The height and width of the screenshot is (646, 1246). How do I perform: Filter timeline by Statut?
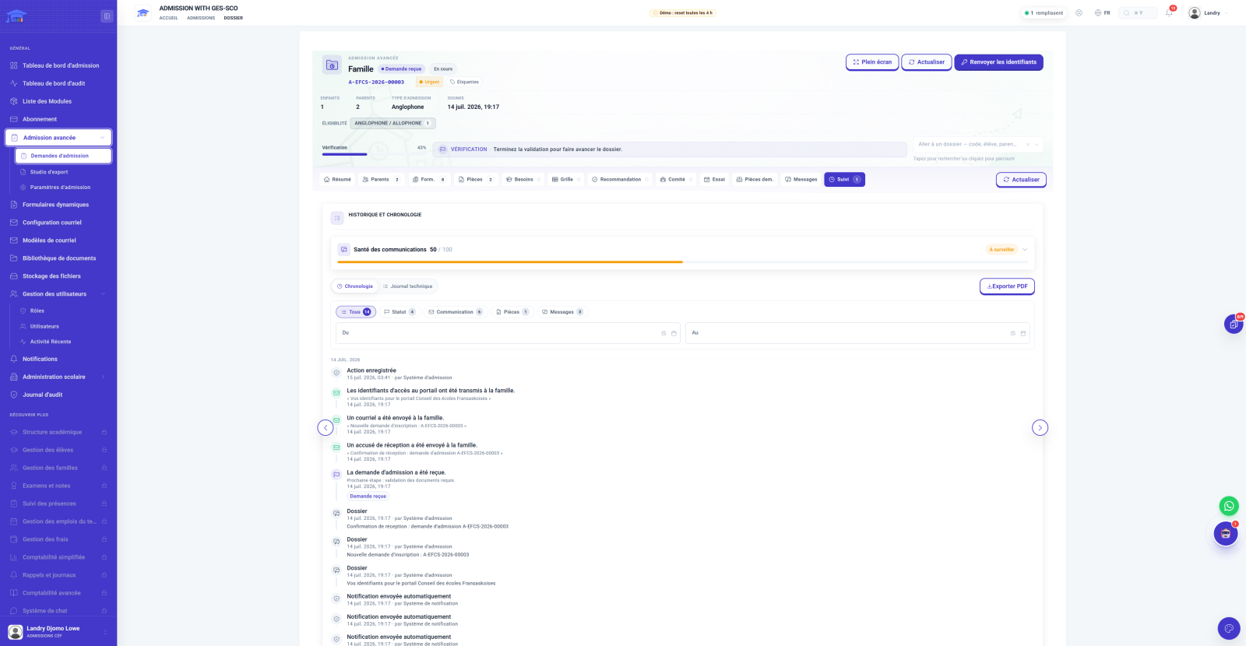click(x=399, y=312)
